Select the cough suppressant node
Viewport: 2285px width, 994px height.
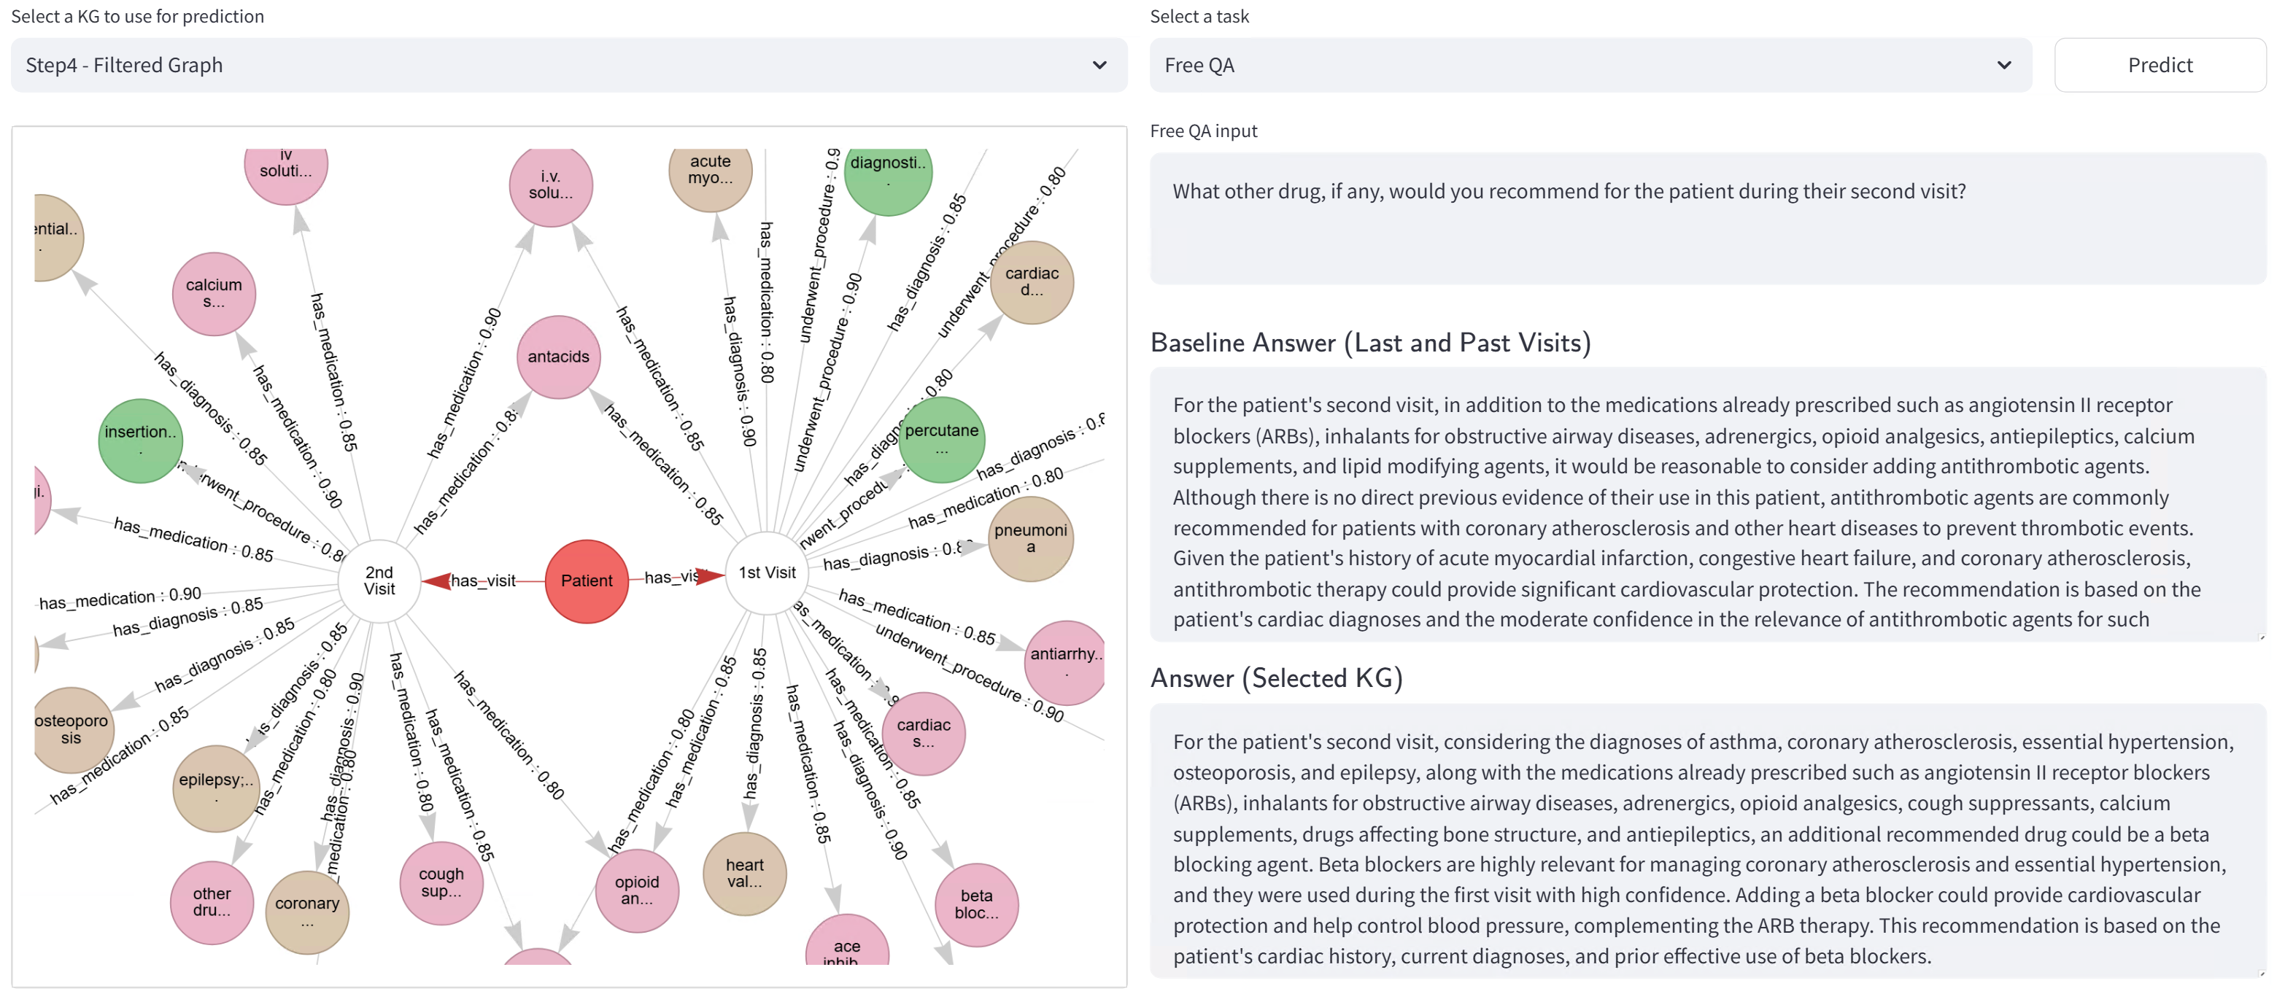[441, 882]
